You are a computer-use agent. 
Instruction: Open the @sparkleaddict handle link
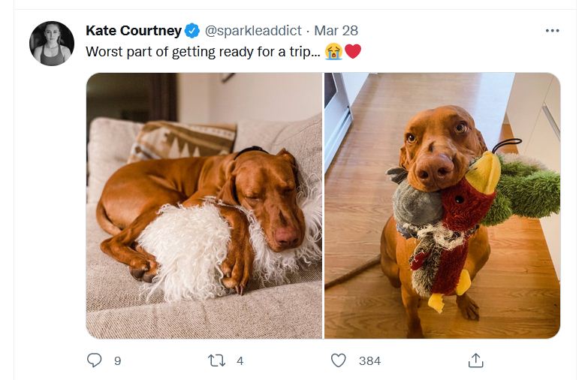[253, 31]
